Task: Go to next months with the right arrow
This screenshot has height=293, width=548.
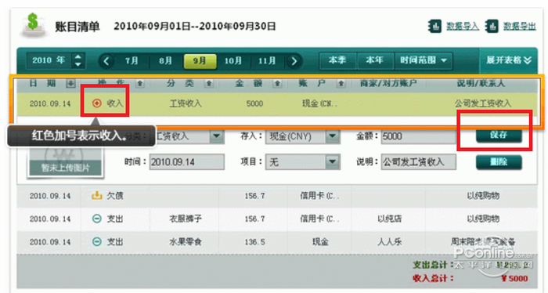Action: point(294,61)
